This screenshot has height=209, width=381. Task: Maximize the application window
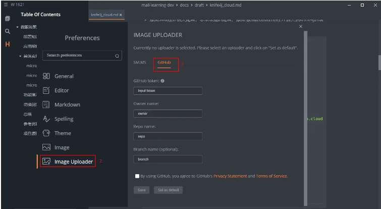(x=362, y=5)
